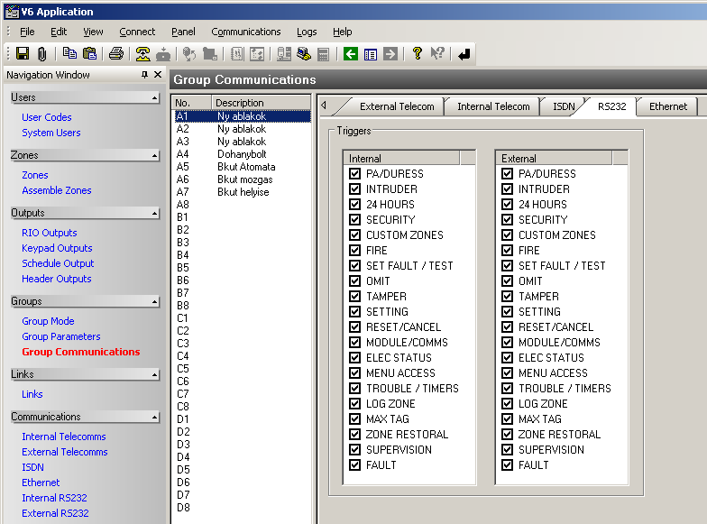Toggle External FIRE trigger checkbox

507,251
